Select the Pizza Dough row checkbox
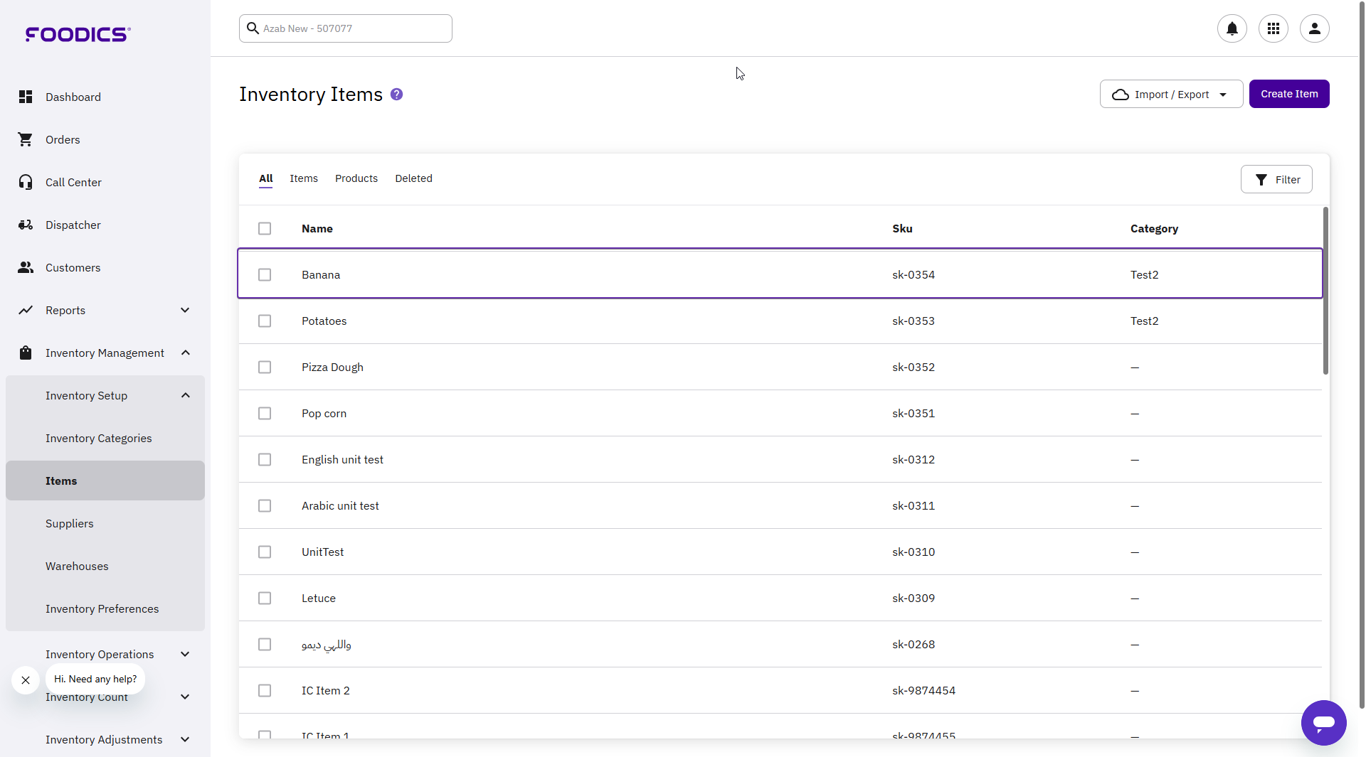1366x757 pixels. tap(265, 367)
